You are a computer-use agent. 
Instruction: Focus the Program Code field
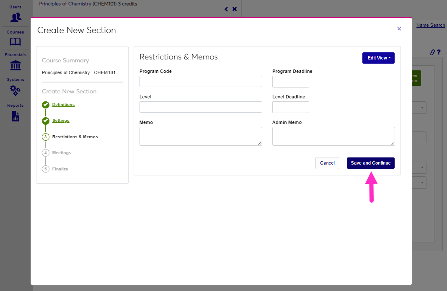click(x=201, y=81)
